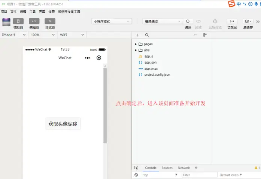Open the WiFi network dropdown

72,35
